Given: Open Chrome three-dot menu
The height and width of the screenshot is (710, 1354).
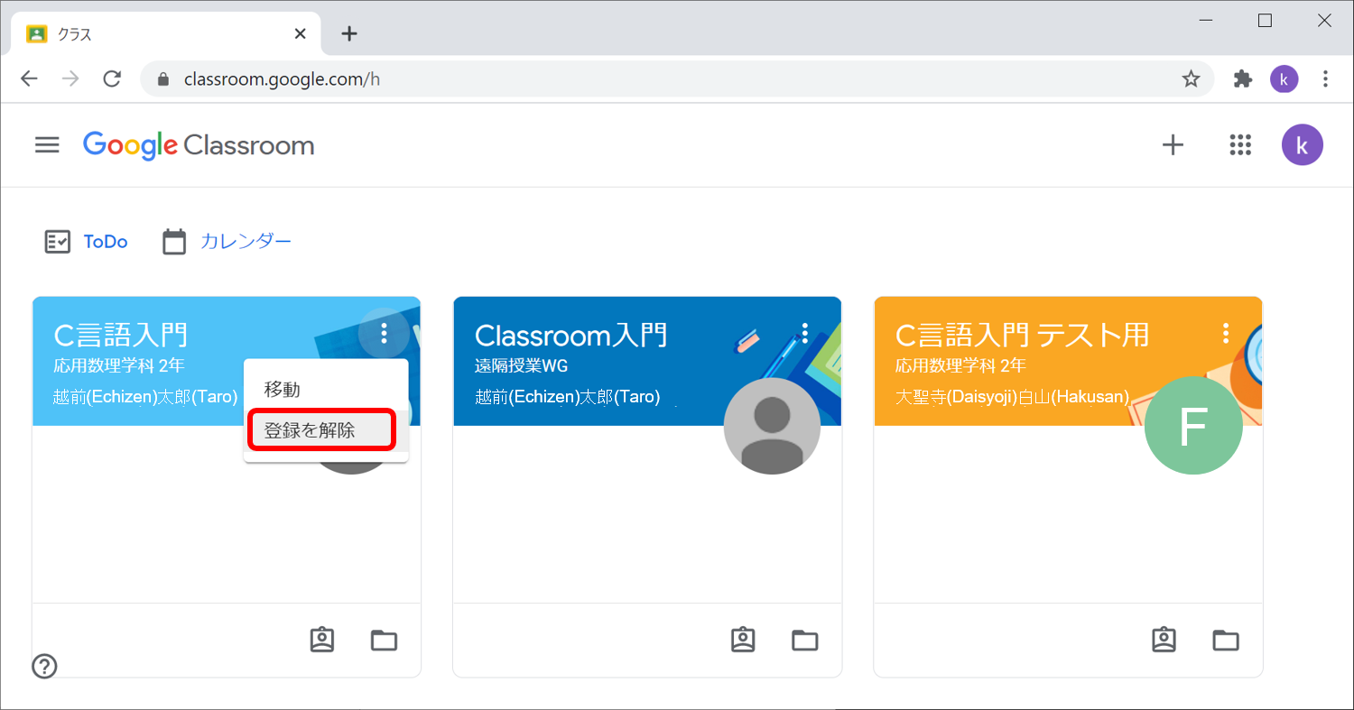Looking at the screenshot, I should click(x=1325, y=79).
